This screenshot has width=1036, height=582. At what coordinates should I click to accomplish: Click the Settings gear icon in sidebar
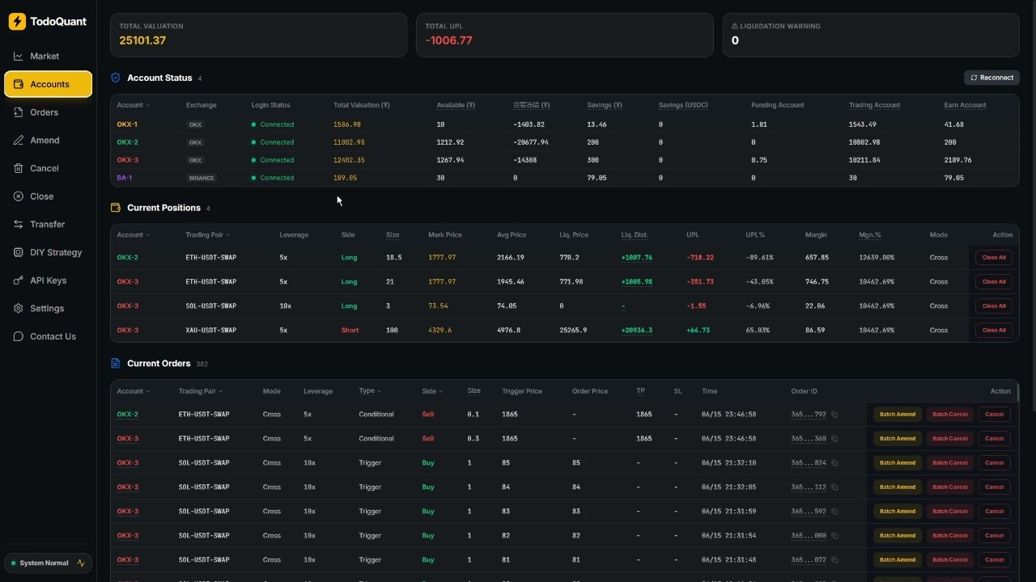click(18, 309)
